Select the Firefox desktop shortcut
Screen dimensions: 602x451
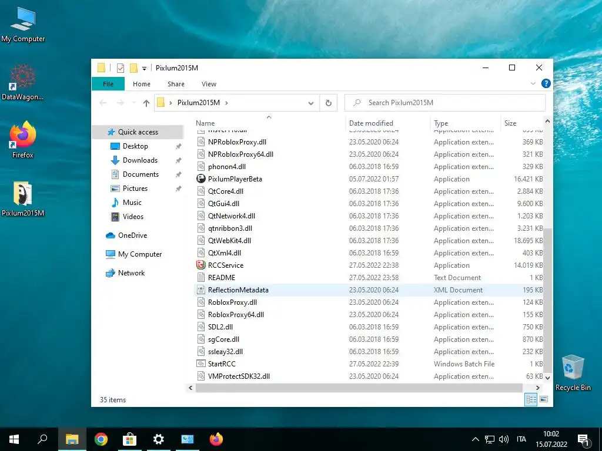coord(23,140)
